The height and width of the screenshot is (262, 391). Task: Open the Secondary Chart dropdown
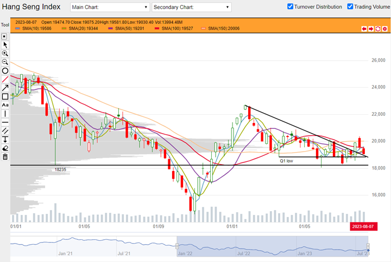click(x=192, y=7)
